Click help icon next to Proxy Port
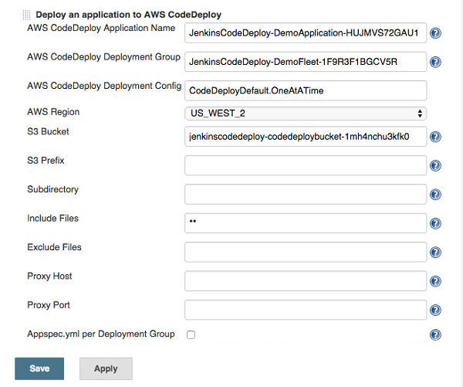 coord(435,310)
